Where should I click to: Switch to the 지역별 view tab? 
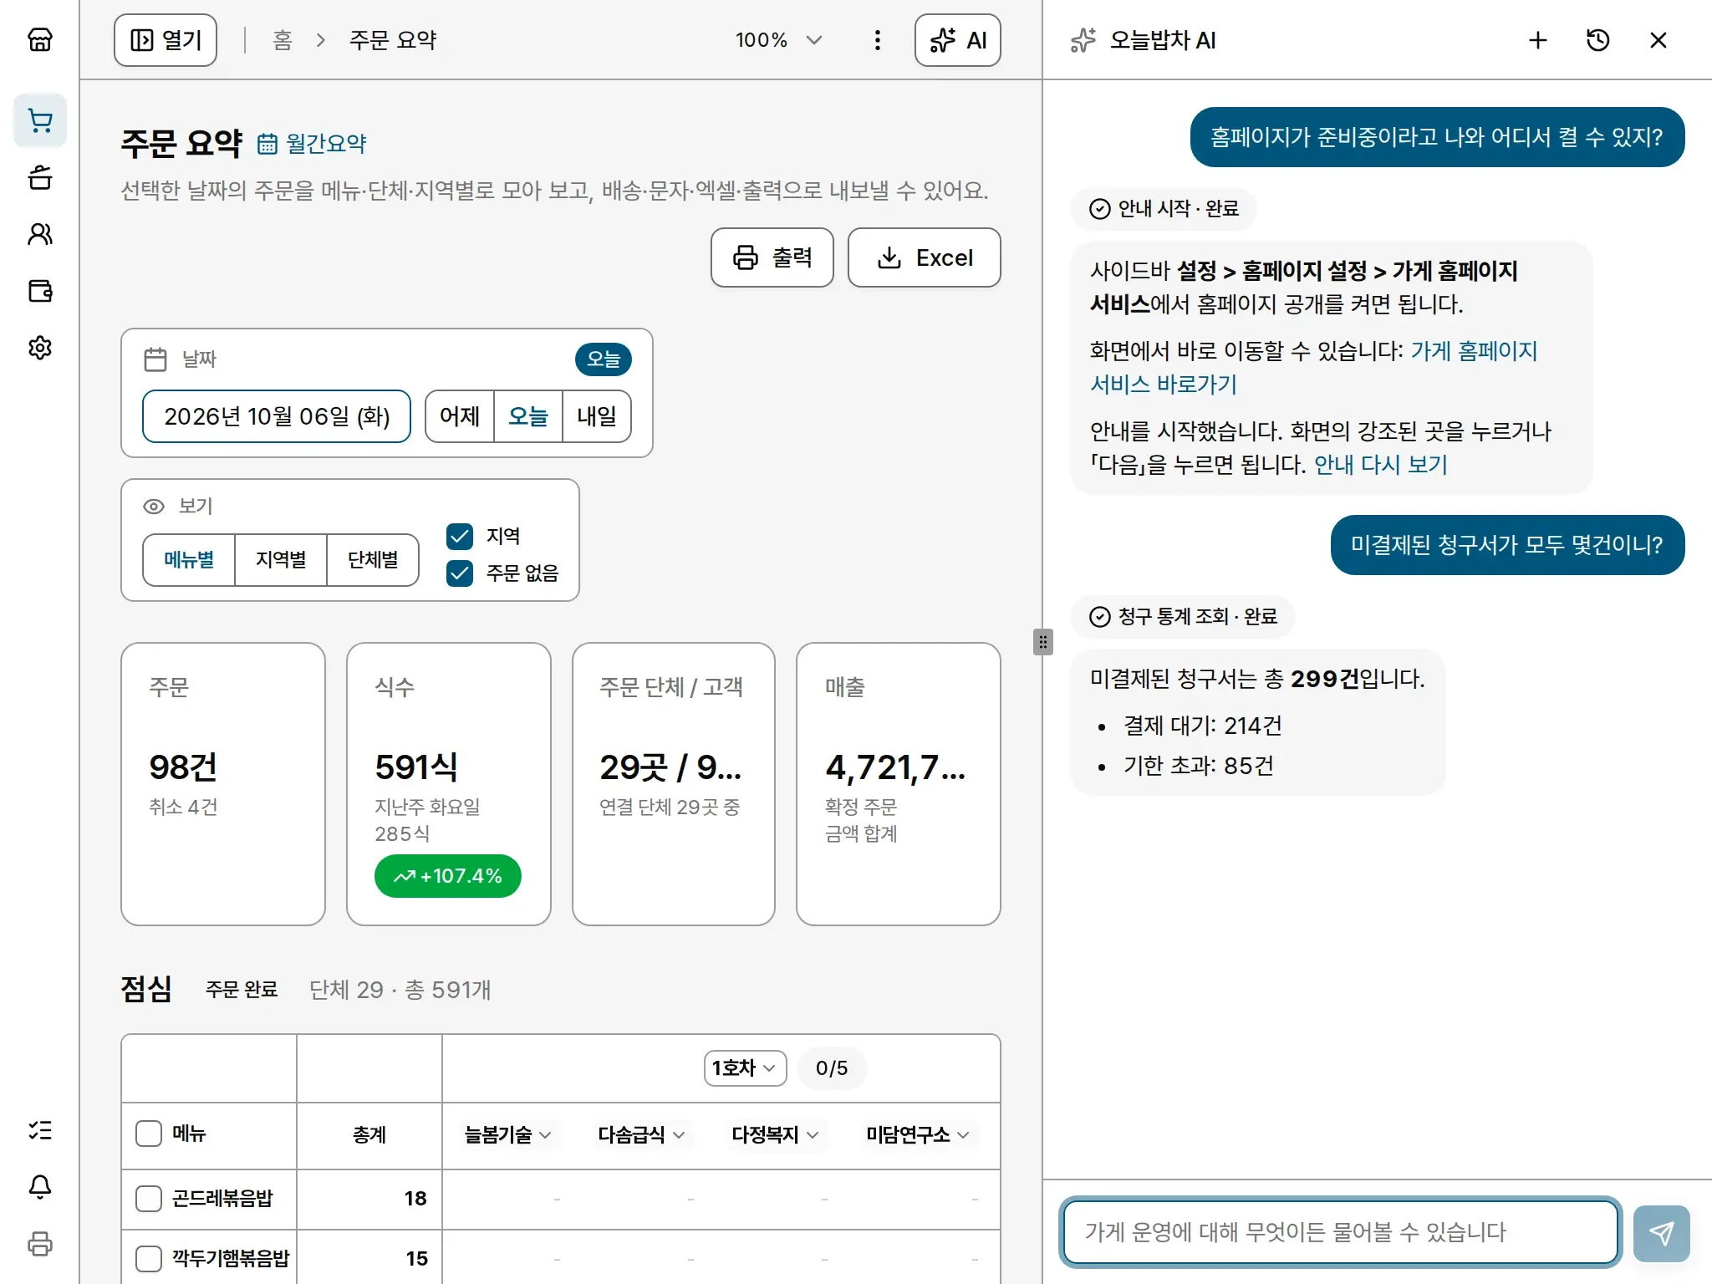[x=281, y=560]
